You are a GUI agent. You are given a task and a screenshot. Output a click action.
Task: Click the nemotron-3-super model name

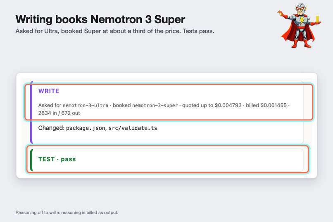(155, 105)
